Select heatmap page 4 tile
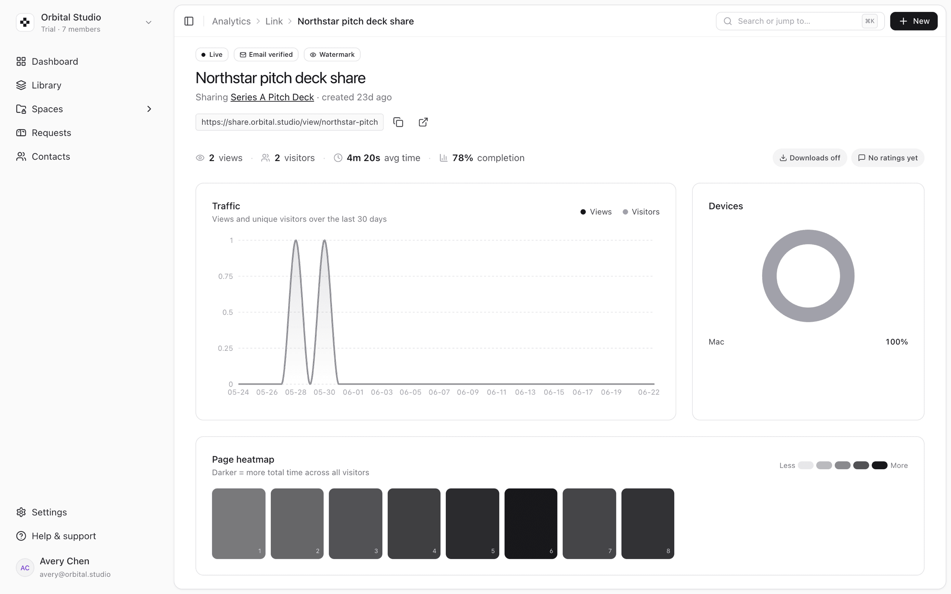Screen dimensions: 951x594 tap(414, 524)
